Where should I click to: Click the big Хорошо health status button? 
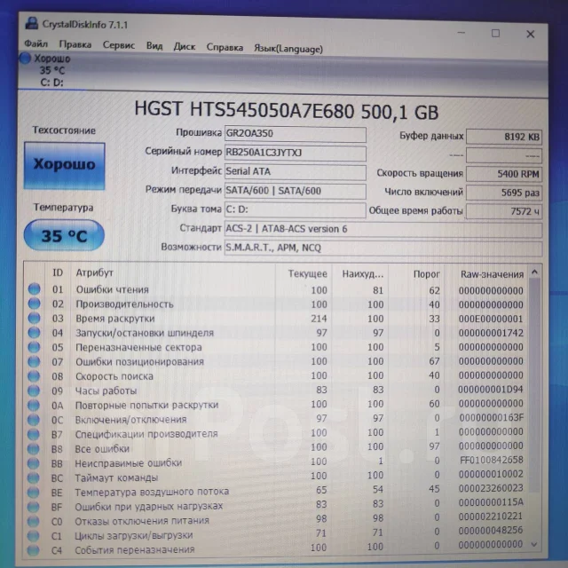(x=65, y=166)
